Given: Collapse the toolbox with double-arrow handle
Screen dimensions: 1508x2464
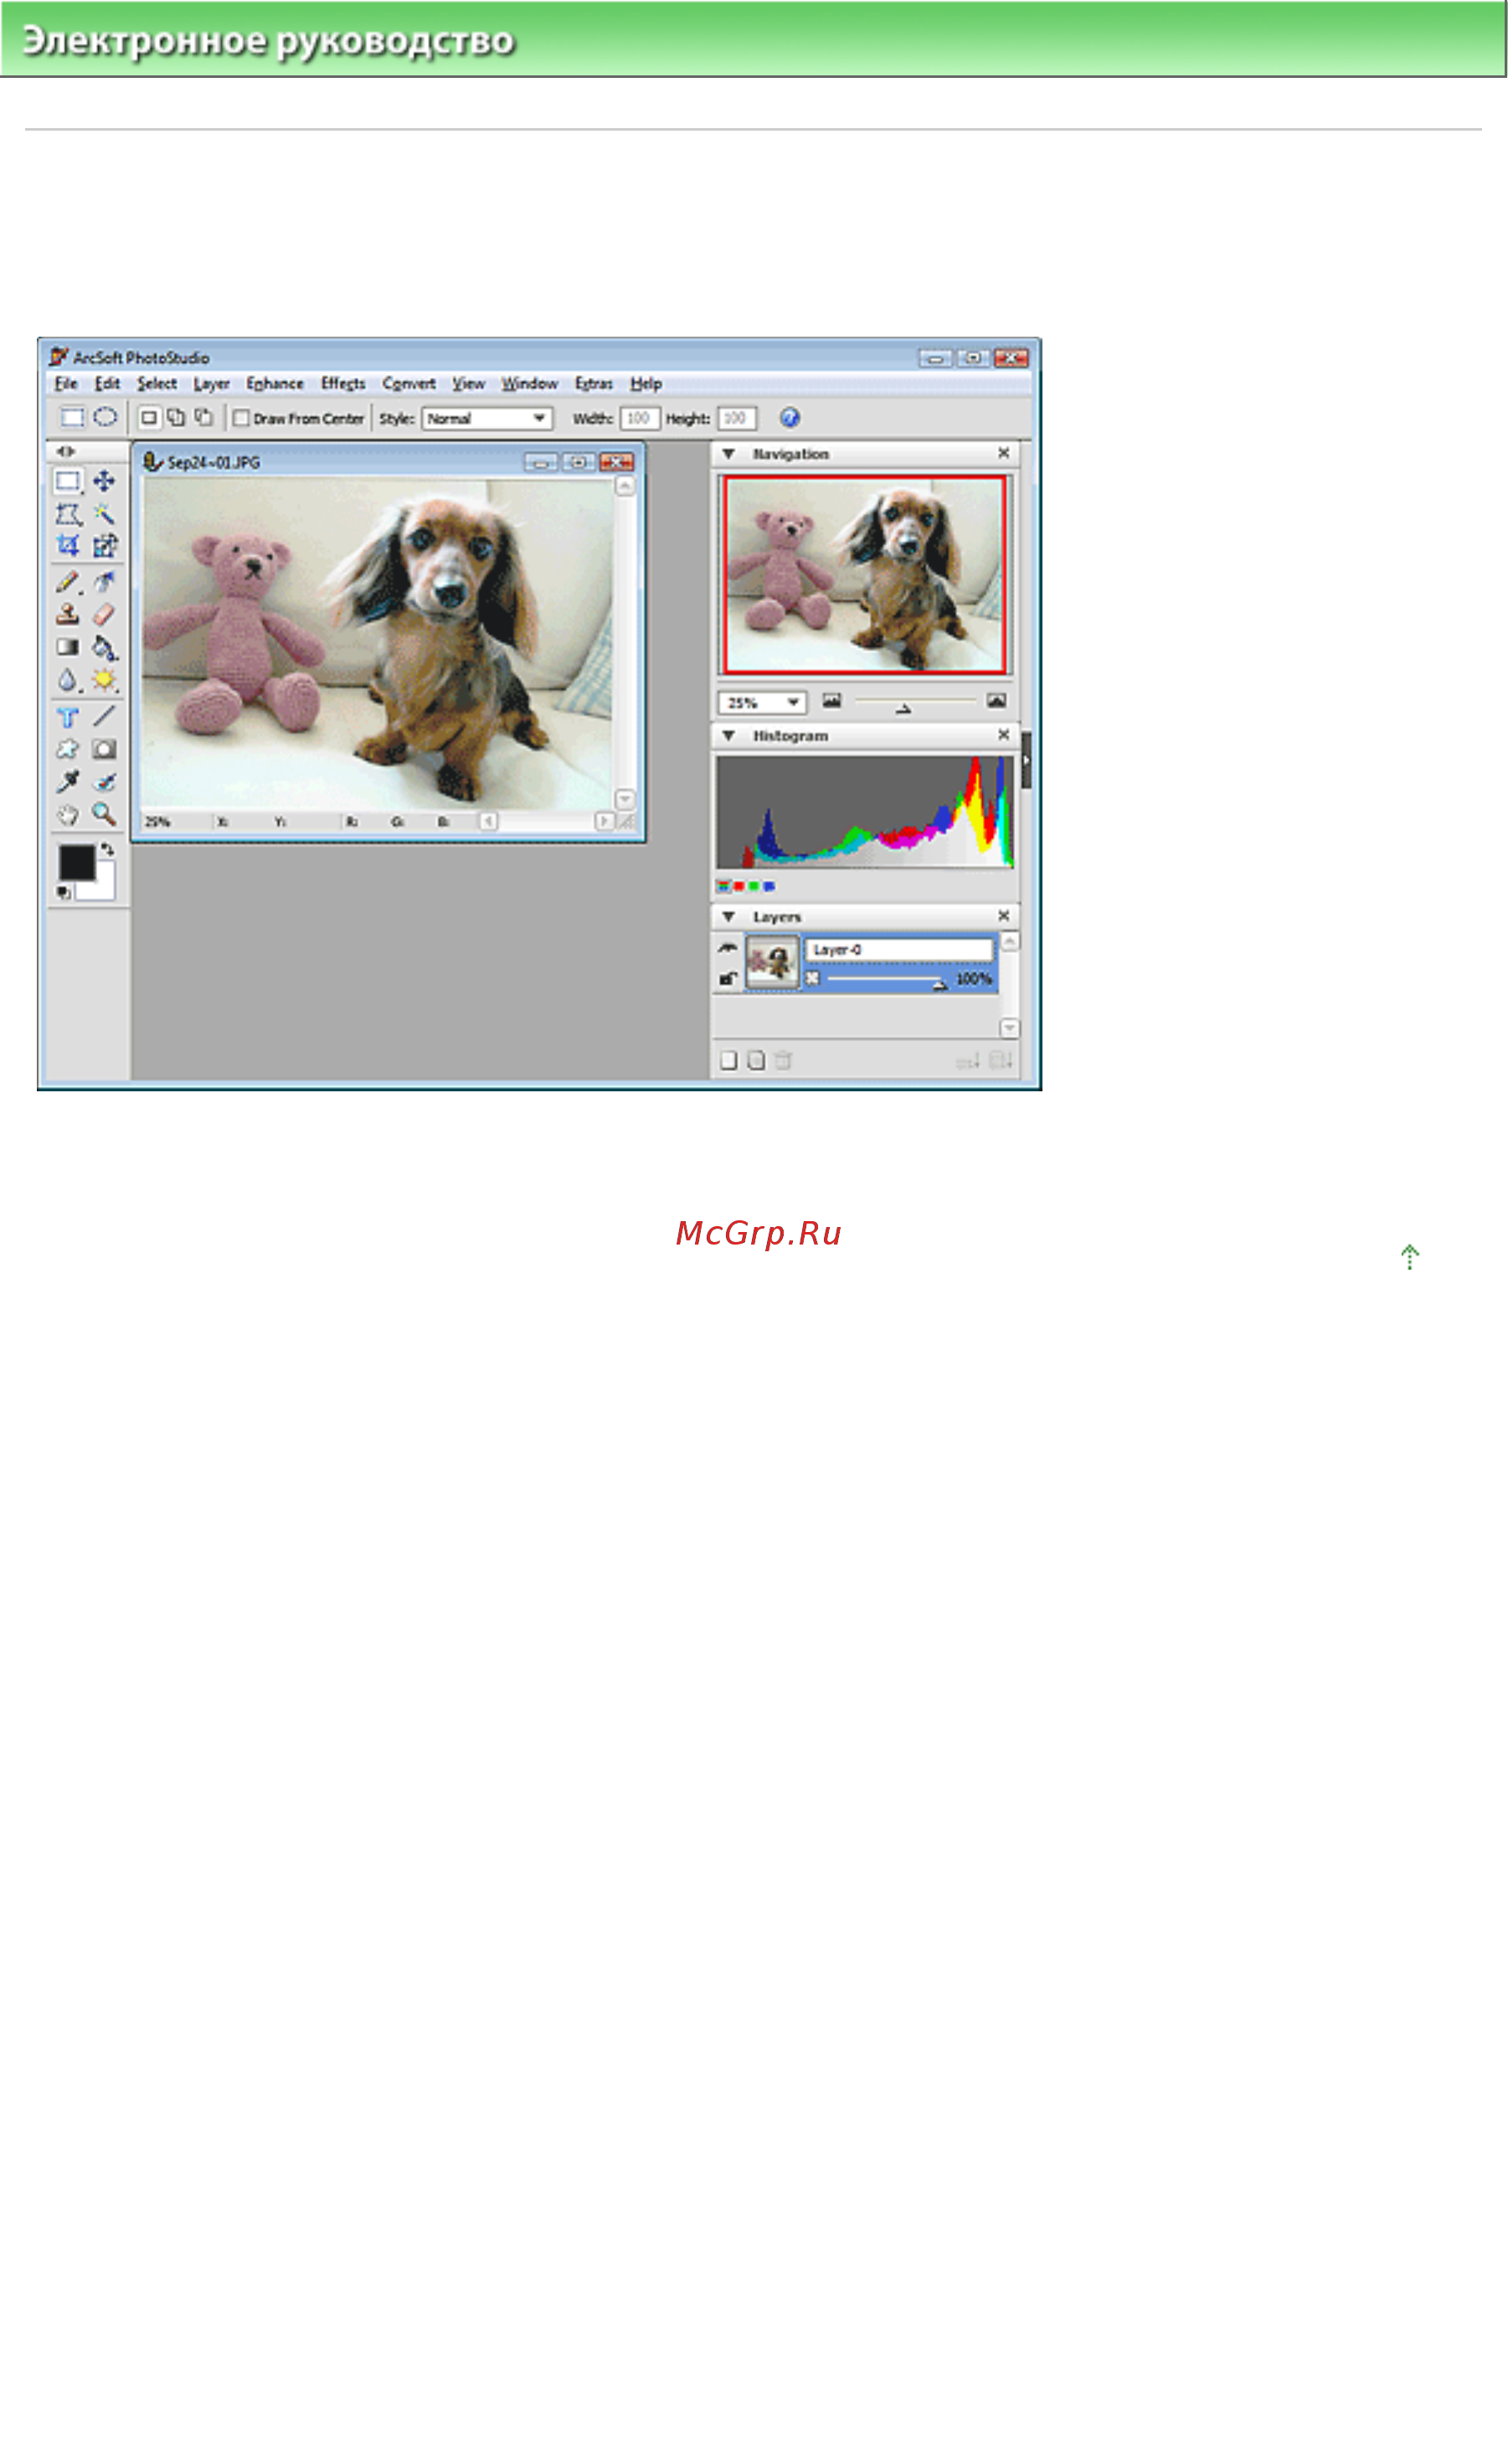Looking at the screenshot, I should [x=66, y=451].
